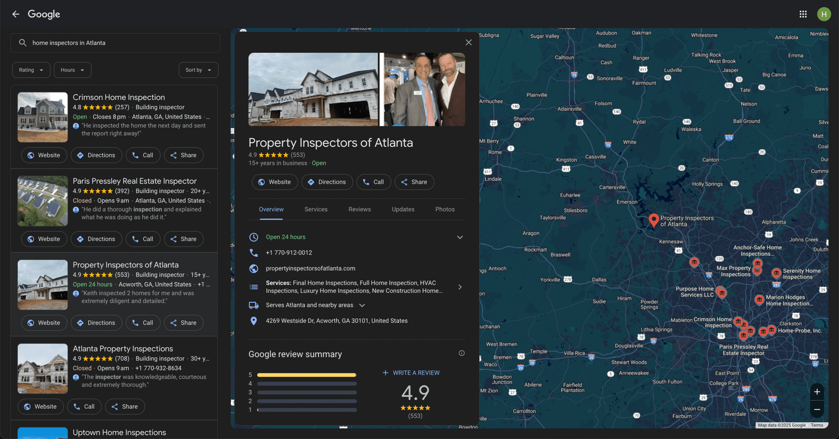Zoom in on the map
Image resolution: width=839 pixels, height=439 pixels.
(816, 392)
